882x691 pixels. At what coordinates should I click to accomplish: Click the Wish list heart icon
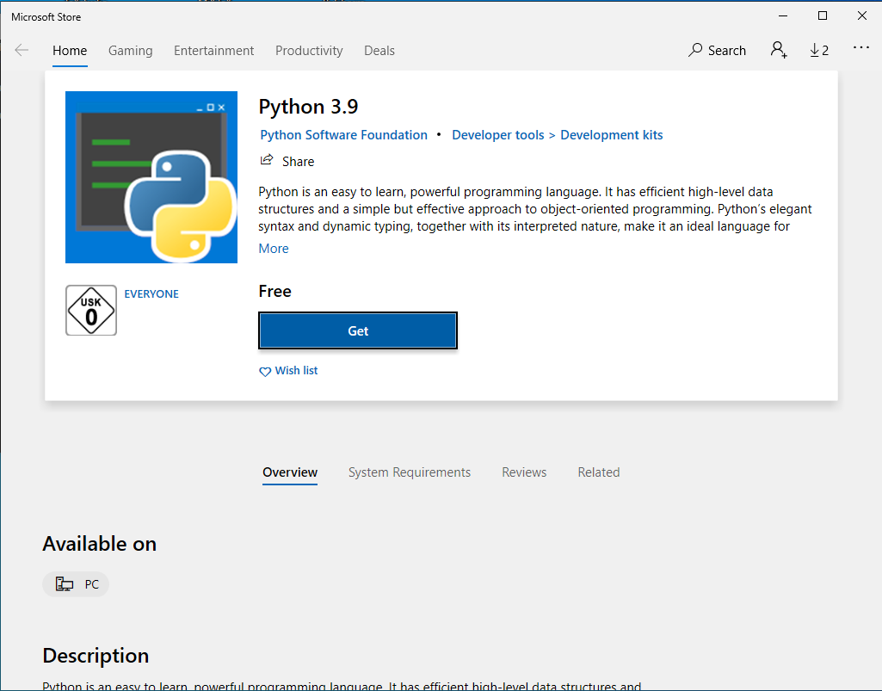click(265, 372)
